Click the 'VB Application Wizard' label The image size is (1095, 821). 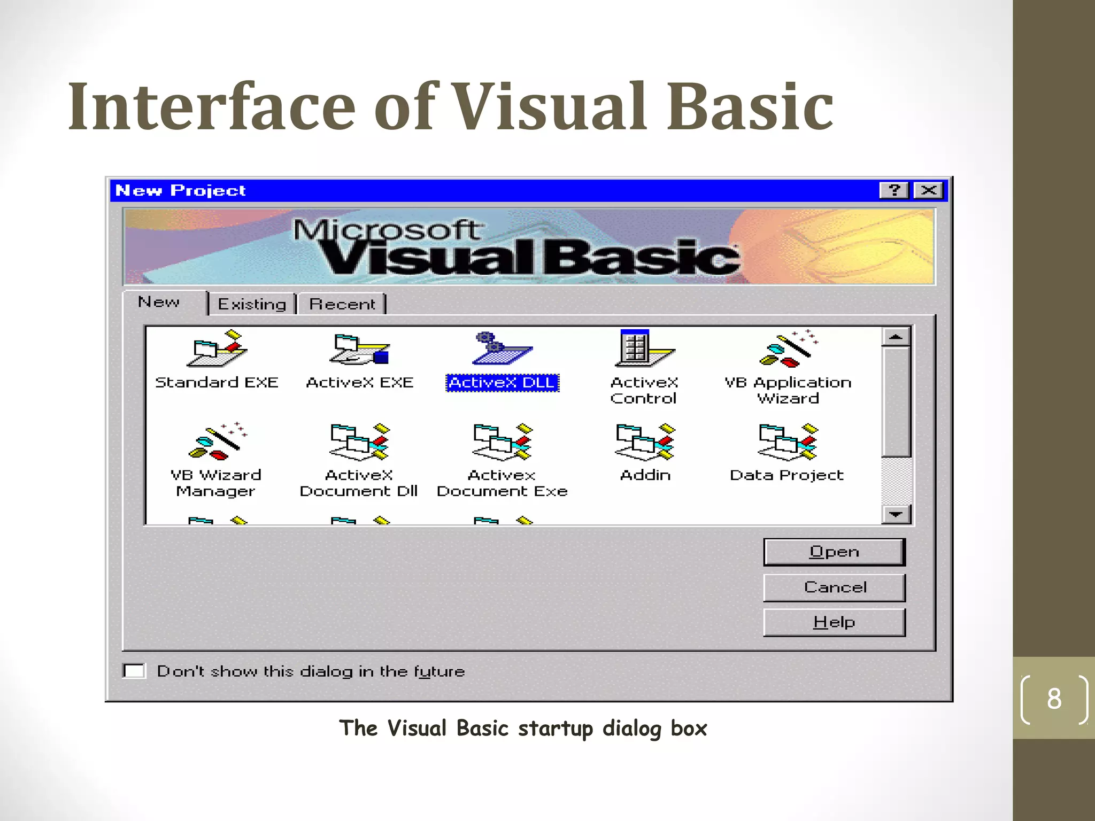pyautogui.click(x=788, y=390)
